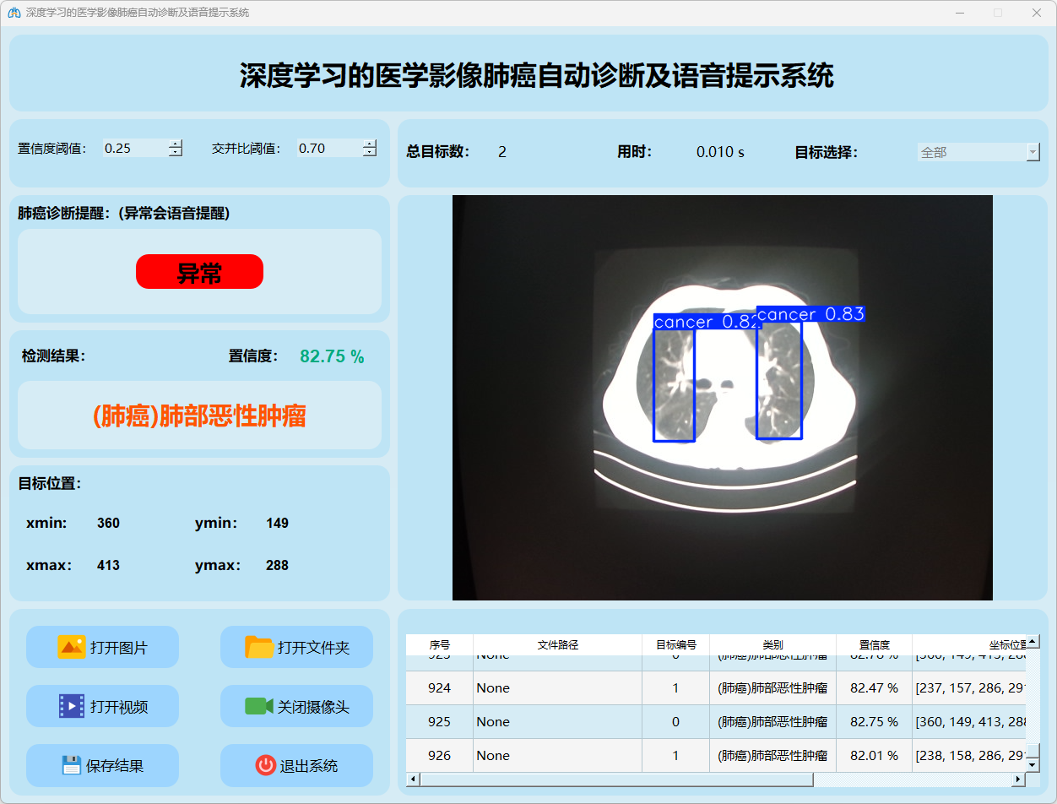The height and width of the screenshot is (804, 1057).
Task: Decrease the IoU threshold with down arrow
Action: [x=370, y=153]
